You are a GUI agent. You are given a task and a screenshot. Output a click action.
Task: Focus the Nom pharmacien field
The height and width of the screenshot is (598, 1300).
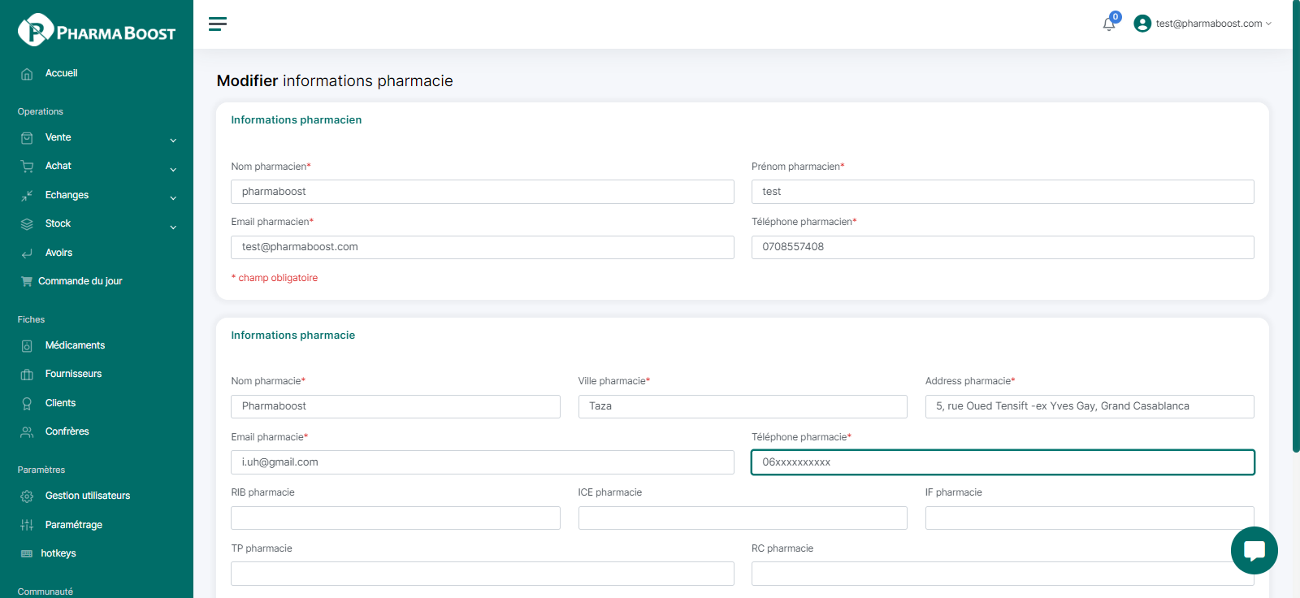coord(483,192)
